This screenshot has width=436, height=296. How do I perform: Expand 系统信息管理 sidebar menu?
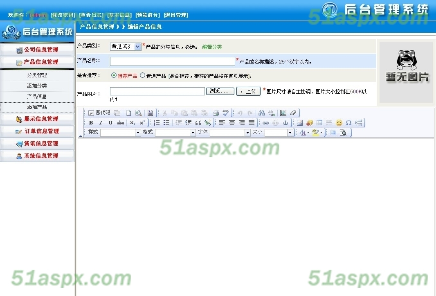[37, 156]
